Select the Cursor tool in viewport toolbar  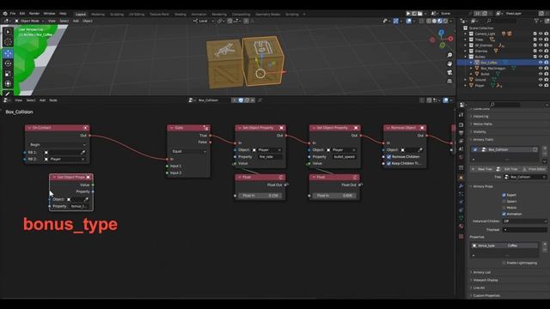[8, 42]
